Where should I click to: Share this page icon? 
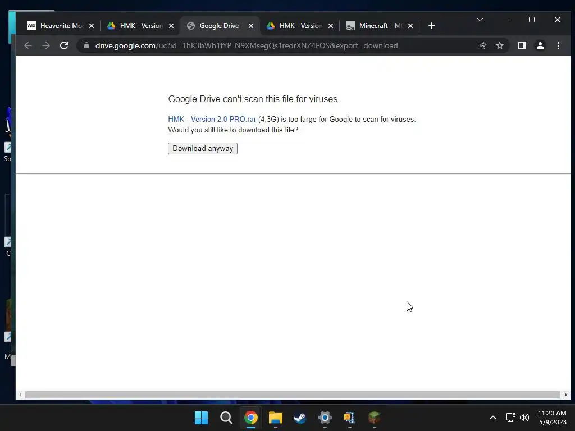pyautogui.click(x=482, y=46)
